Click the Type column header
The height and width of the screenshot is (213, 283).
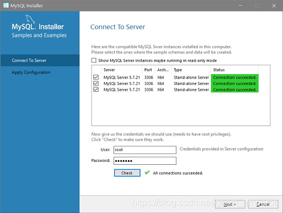click(x=191, y=70)
